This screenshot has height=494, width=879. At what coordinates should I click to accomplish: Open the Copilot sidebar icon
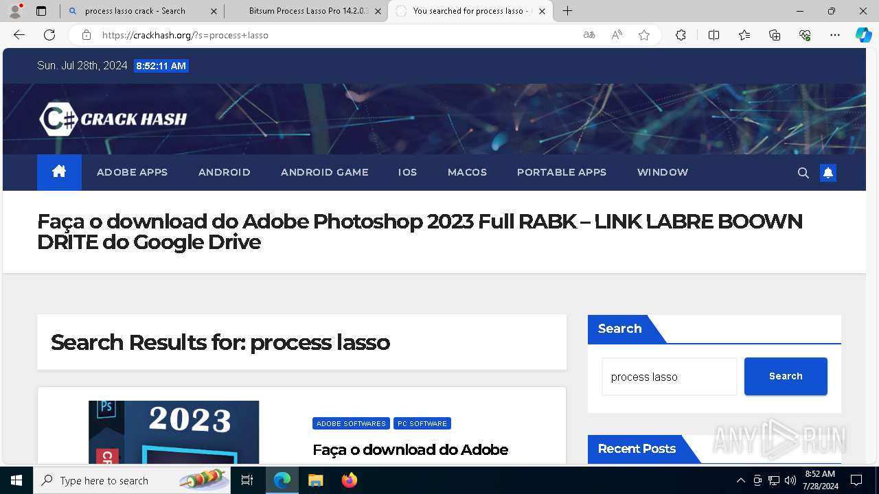[x=863, y=35]
